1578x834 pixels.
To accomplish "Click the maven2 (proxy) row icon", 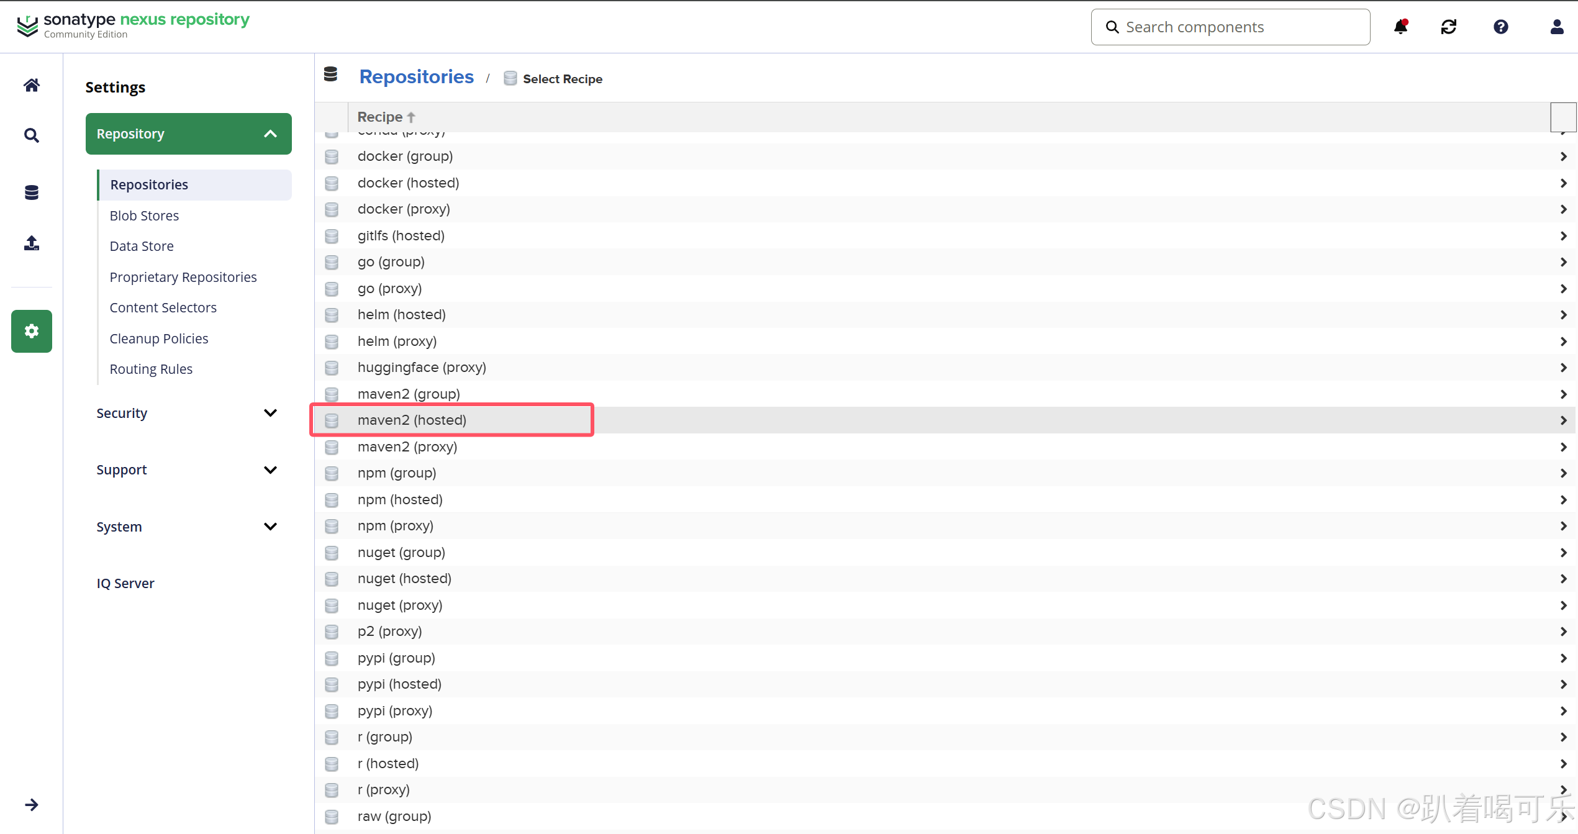I will coord(332,447).
